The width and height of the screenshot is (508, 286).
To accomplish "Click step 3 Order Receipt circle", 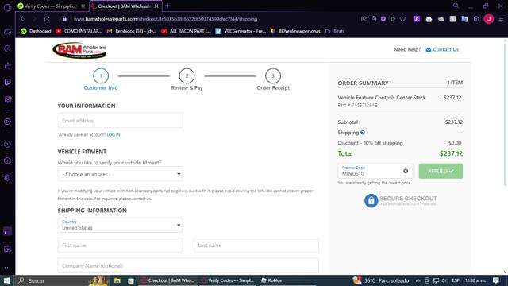I will click(x=273, y=76).
